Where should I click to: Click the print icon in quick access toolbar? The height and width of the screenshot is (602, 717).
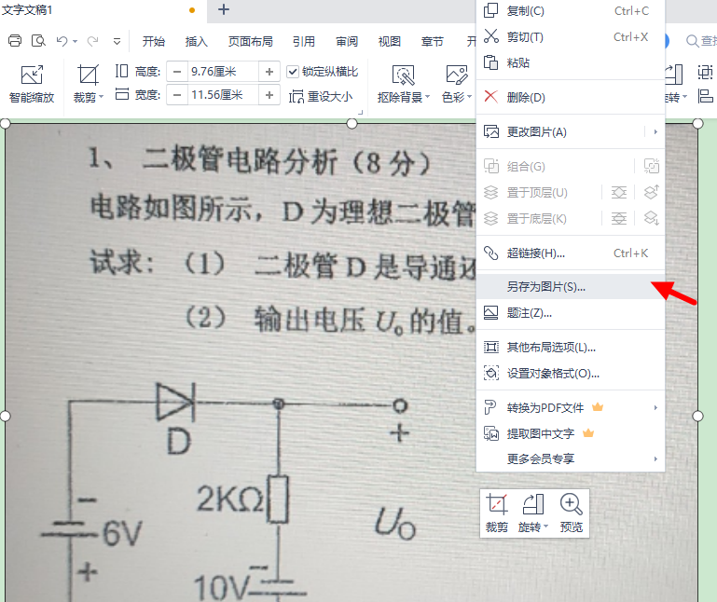point(15,41)
